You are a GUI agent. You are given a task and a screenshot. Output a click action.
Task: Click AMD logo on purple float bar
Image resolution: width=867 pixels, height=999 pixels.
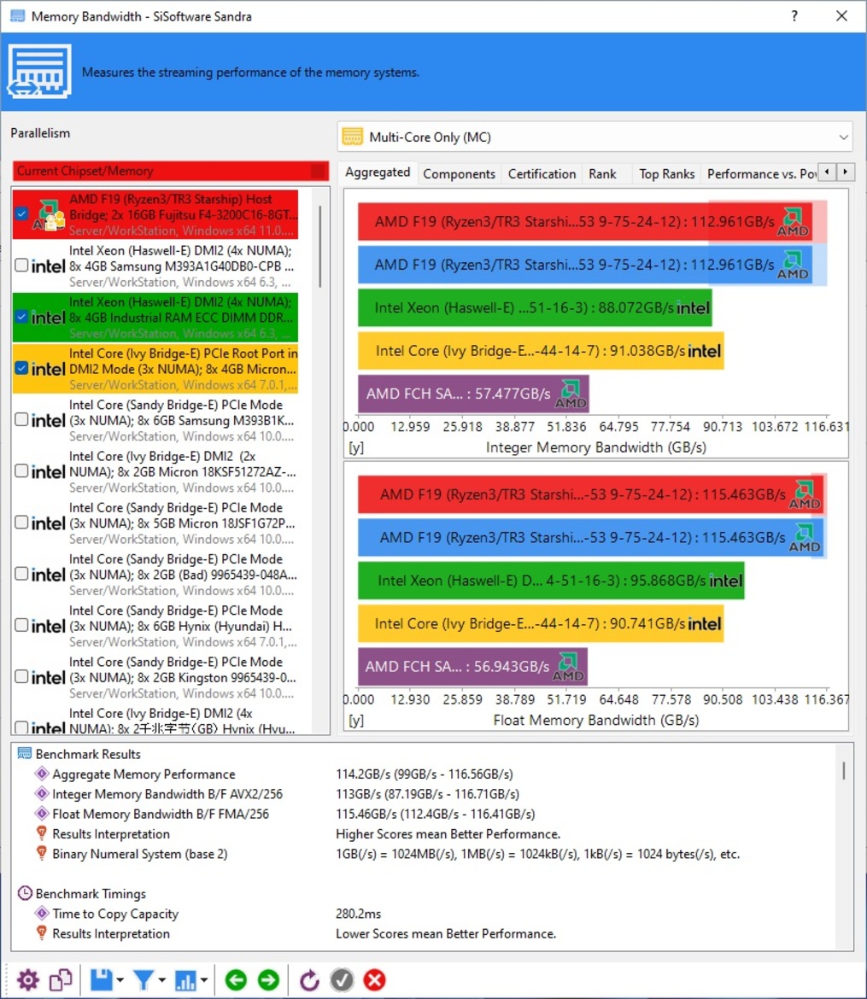(567, 666)
